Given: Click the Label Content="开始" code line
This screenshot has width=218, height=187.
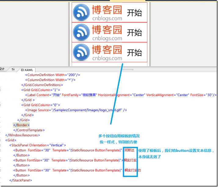Looking at the screenshot, I should coord(121,95).
